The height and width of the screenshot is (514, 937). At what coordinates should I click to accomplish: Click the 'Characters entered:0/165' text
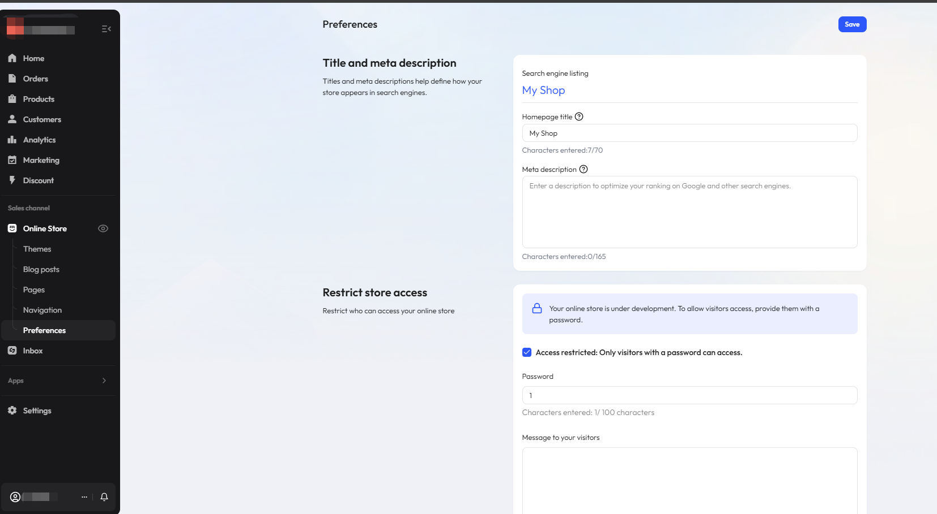564,257
